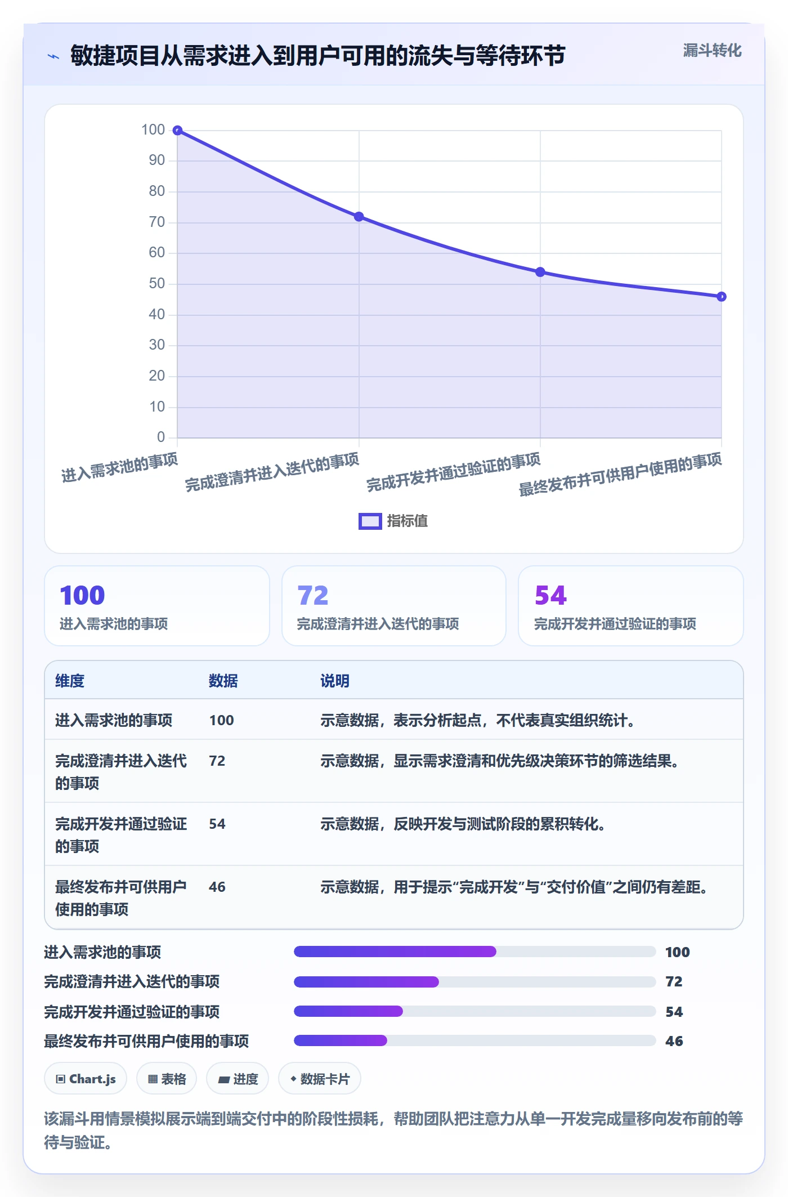Click the progress bar for 最终发布并可供用户使用的事项
This screenshot has height=1197, width=788.
click(x=474, y=1040)
